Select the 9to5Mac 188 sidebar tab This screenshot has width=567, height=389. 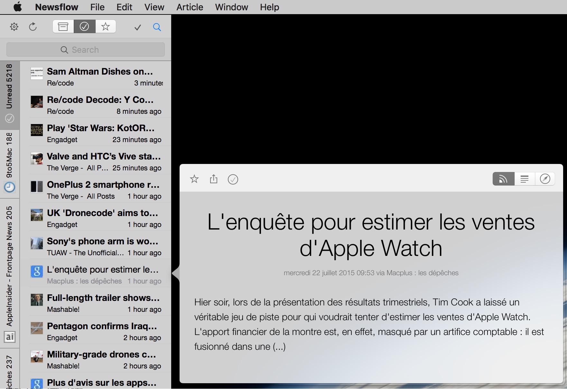(10, 164)
